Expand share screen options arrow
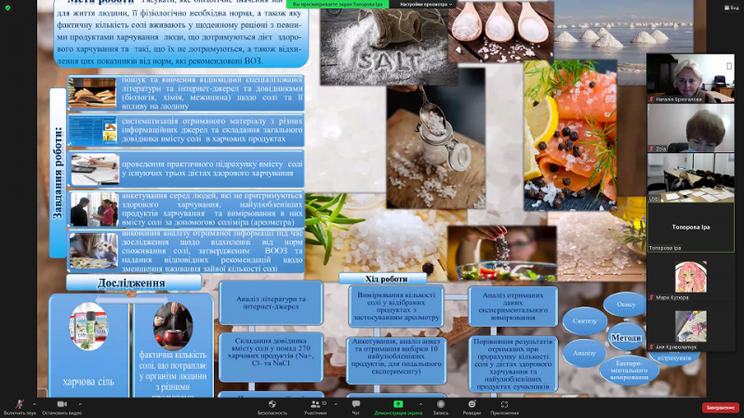The image size is (744, 418). [x=420, y=404]
